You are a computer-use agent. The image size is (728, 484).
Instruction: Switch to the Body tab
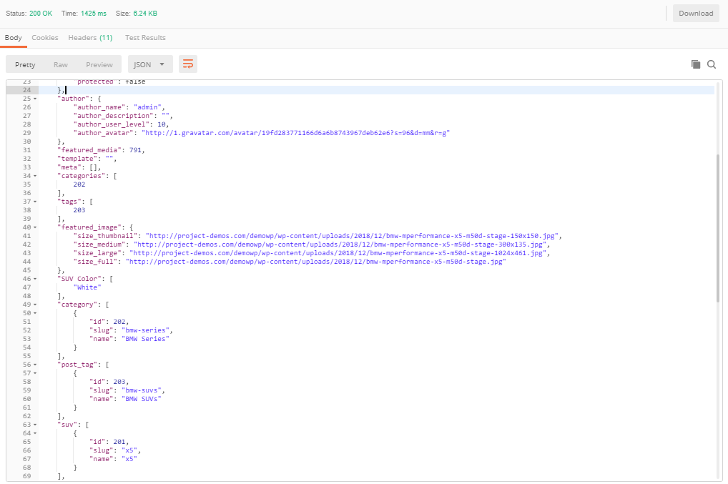pyautogui.click(x=14, y=38)
